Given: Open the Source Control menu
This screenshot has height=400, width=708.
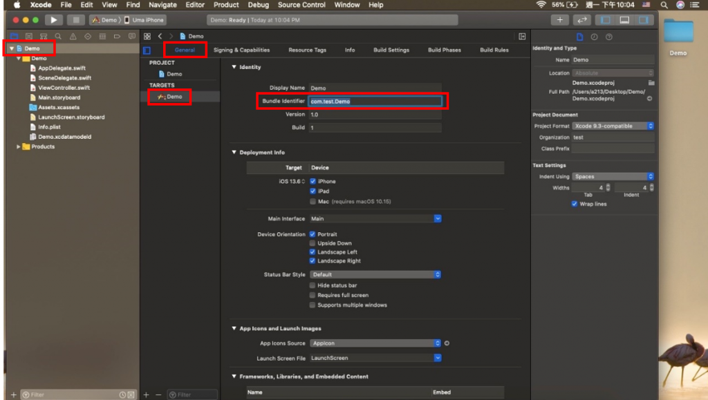Looking at the screenshot, I should [x=301, y=5].
